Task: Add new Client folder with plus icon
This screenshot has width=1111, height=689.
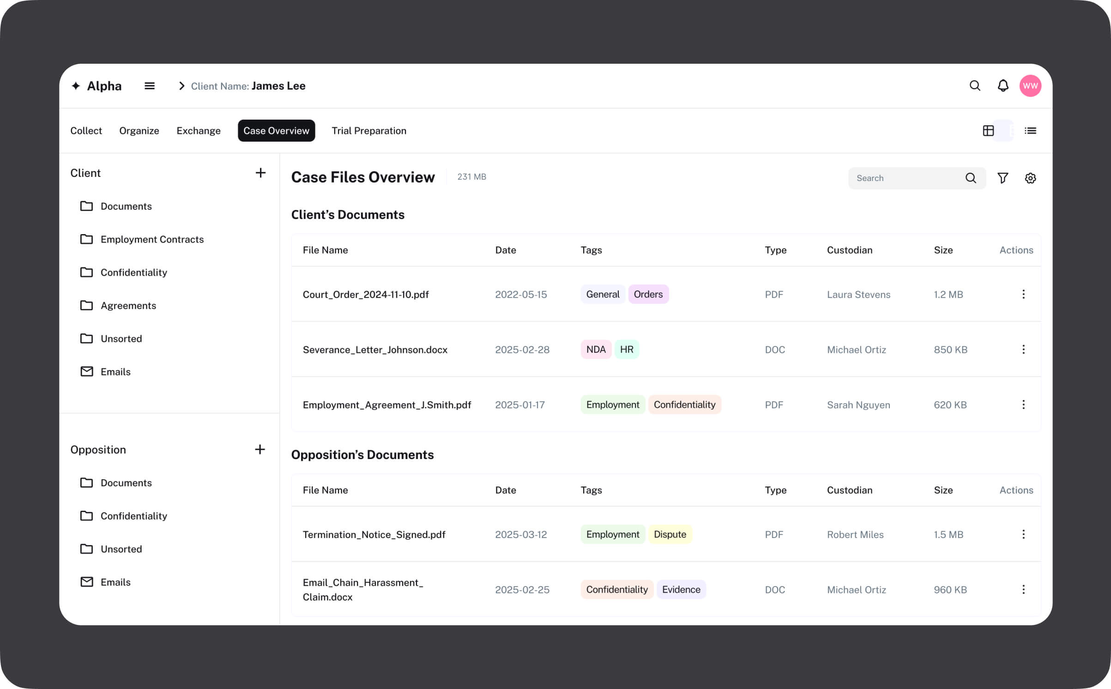Action: [260, 173]
